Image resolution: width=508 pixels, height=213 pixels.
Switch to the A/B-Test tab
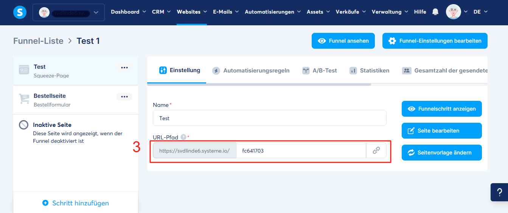click(x=319, y=70)
